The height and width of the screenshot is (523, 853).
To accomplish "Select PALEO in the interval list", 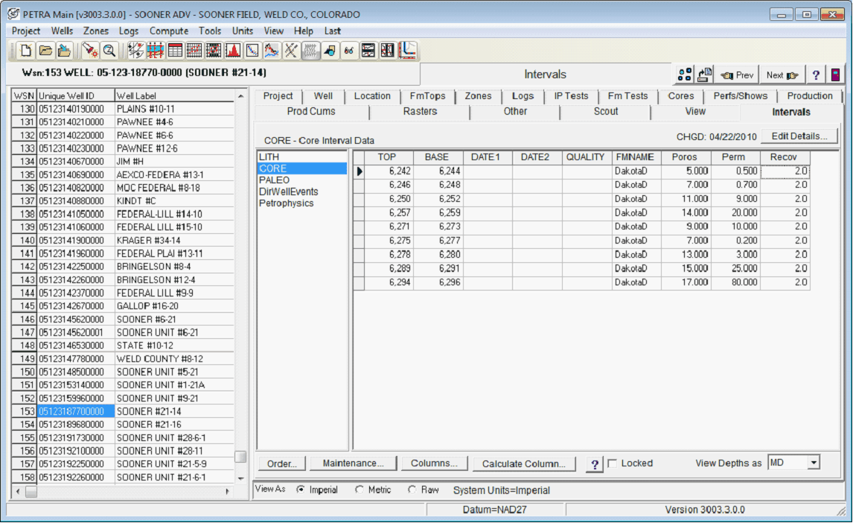I will [275, 180].
